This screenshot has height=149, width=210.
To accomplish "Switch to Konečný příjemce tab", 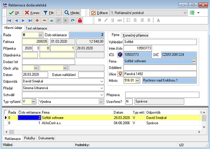I will tap(135, 35).
